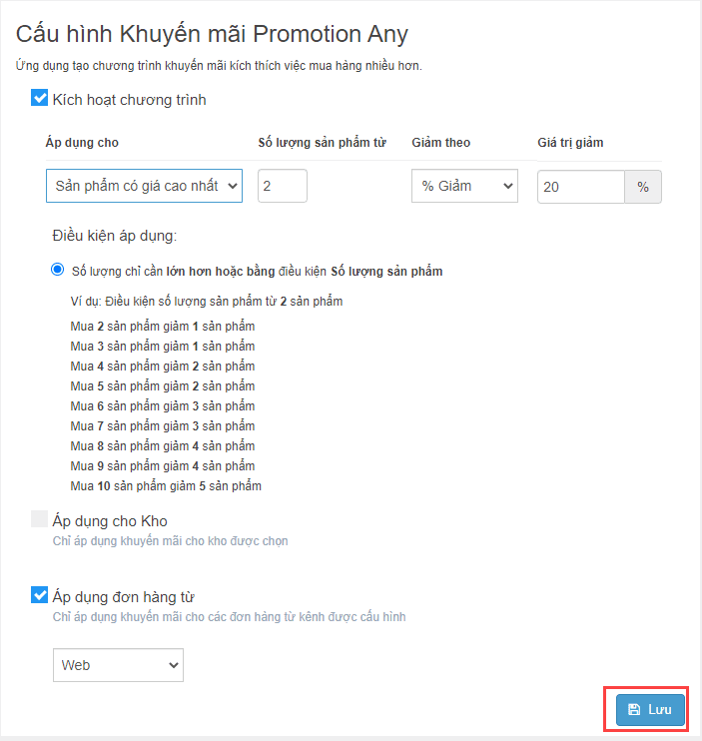702x741 pixels.
Task: Click the Giá trị giảm input with 20
Action: [581, 187]
